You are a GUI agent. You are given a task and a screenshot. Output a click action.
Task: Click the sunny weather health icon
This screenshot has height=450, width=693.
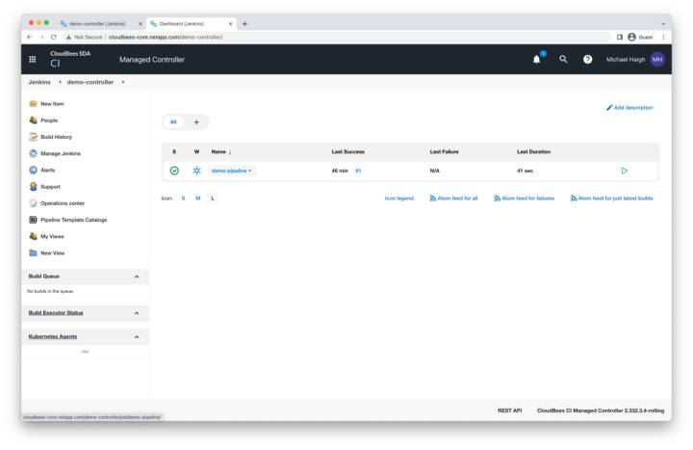[196, 171]
